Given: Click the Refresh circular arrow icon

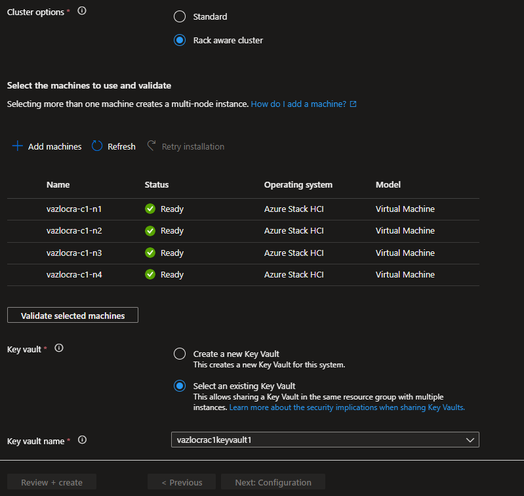Looking at the screenshot, I should 97,146.
